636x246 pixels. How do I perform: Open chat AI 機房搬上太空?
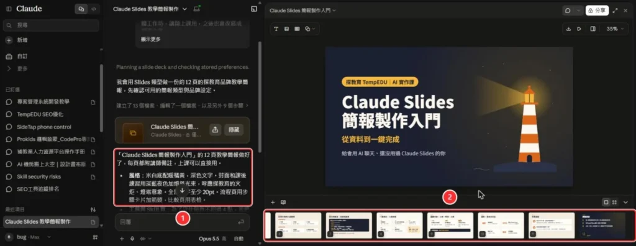point(52,165)
